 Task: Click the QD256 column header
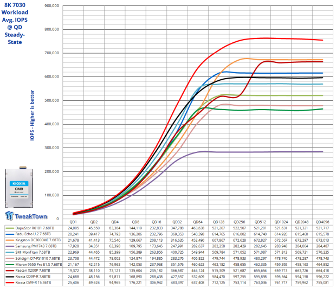click(240, 222)
